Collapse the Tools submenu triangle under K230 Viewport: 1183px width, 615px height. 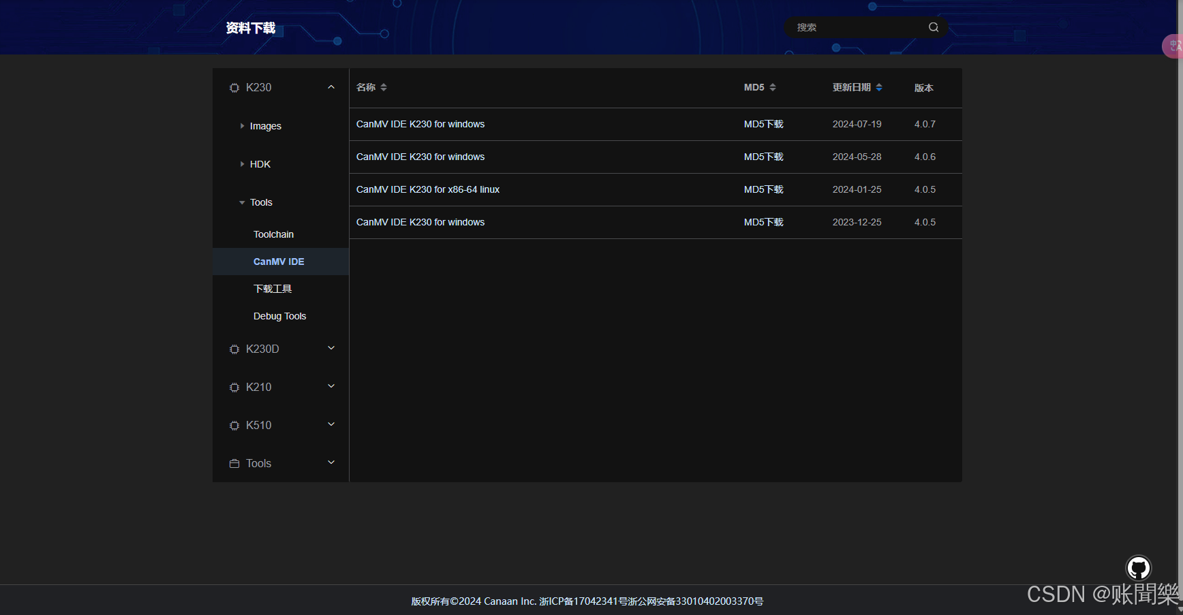(x=242, y=202)
